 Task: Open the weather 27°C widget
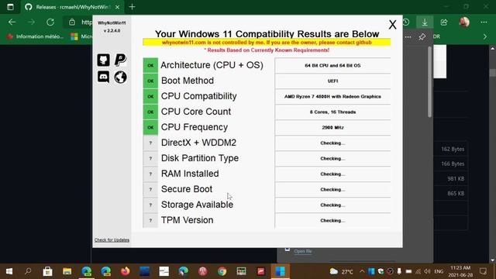[342, 271]
